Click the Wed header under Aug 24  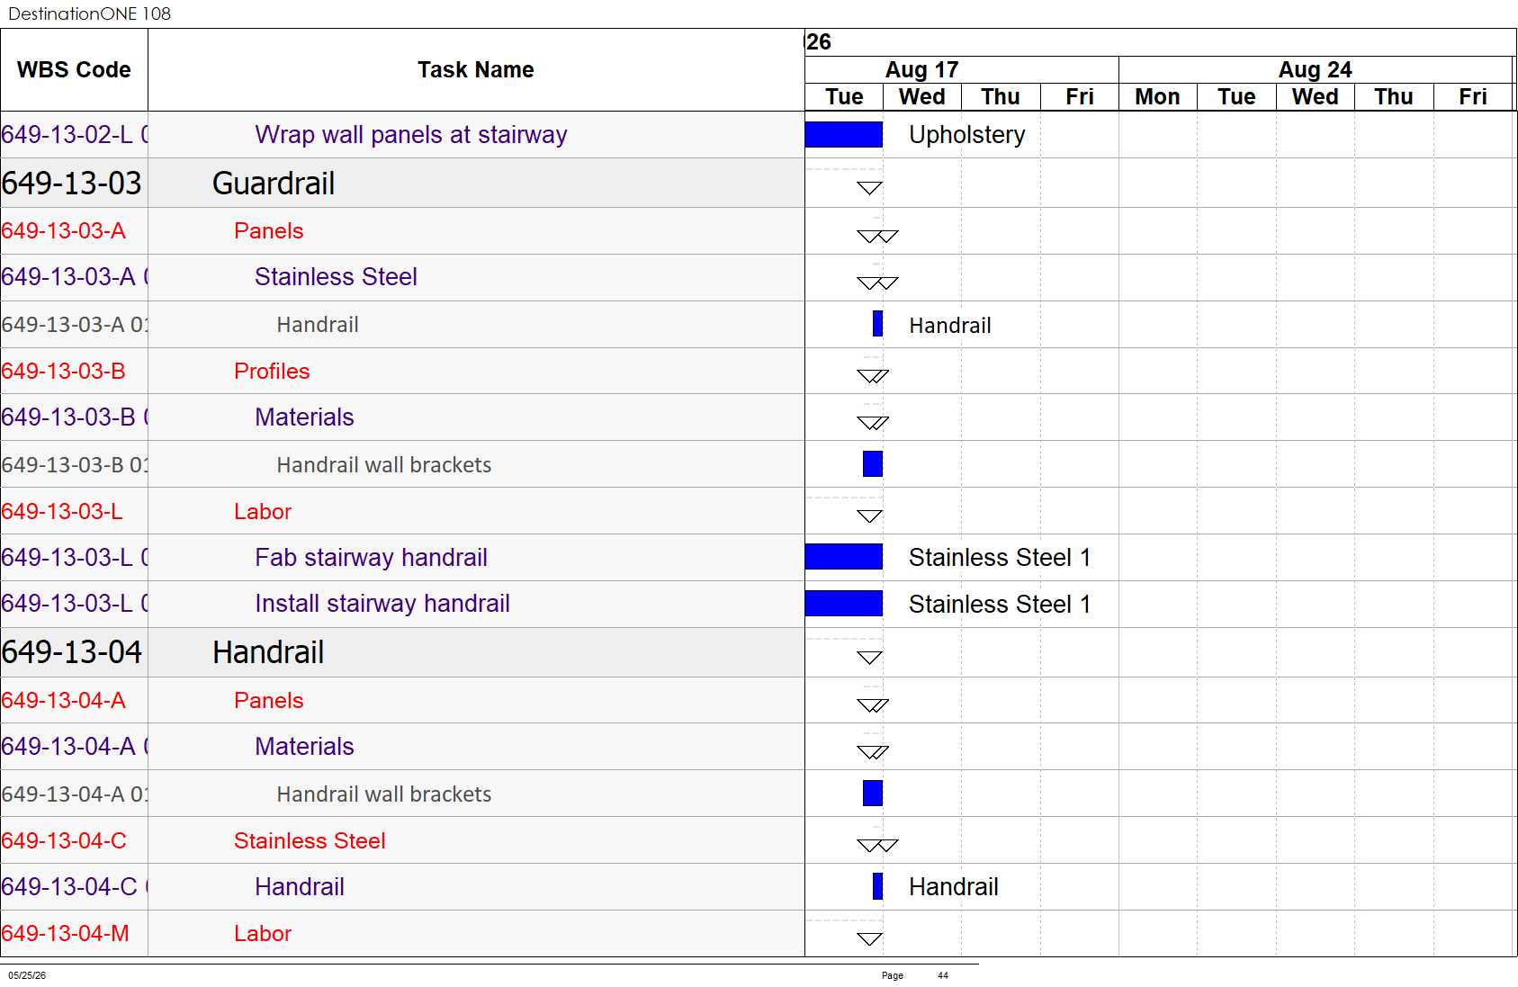[1316, 96]
